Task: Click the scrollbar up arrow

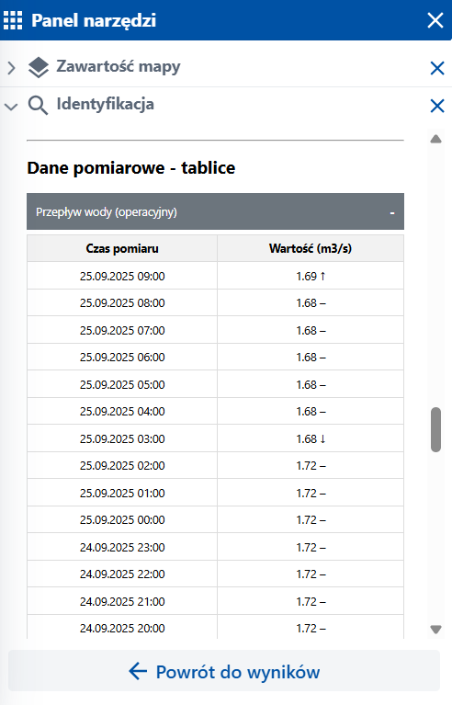Action: click(x=435, y=140)
